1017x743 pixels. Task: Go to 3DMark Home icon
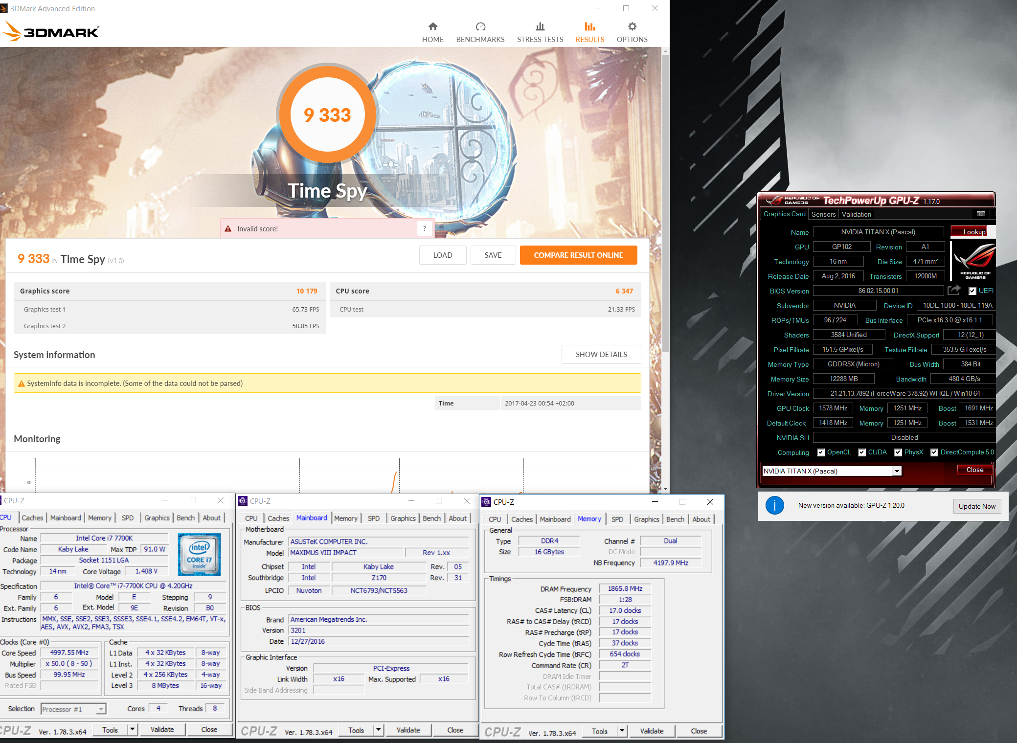[x=433, y=26]
